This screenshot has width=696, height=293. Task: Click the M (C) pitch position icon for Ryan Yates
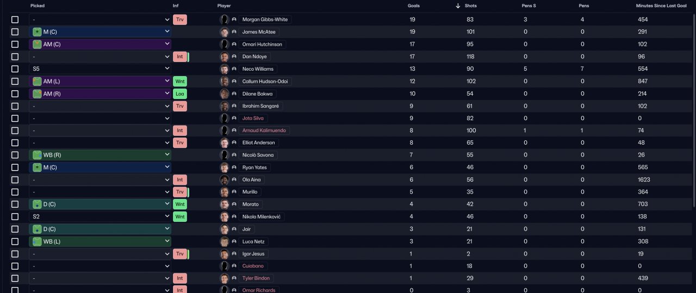[x=37, y=167]
